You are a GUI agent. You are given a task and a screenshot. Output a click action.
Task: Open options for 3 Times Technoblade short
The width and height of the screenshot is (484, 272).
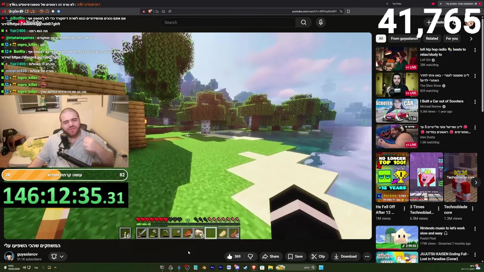[x=439, y=209]
